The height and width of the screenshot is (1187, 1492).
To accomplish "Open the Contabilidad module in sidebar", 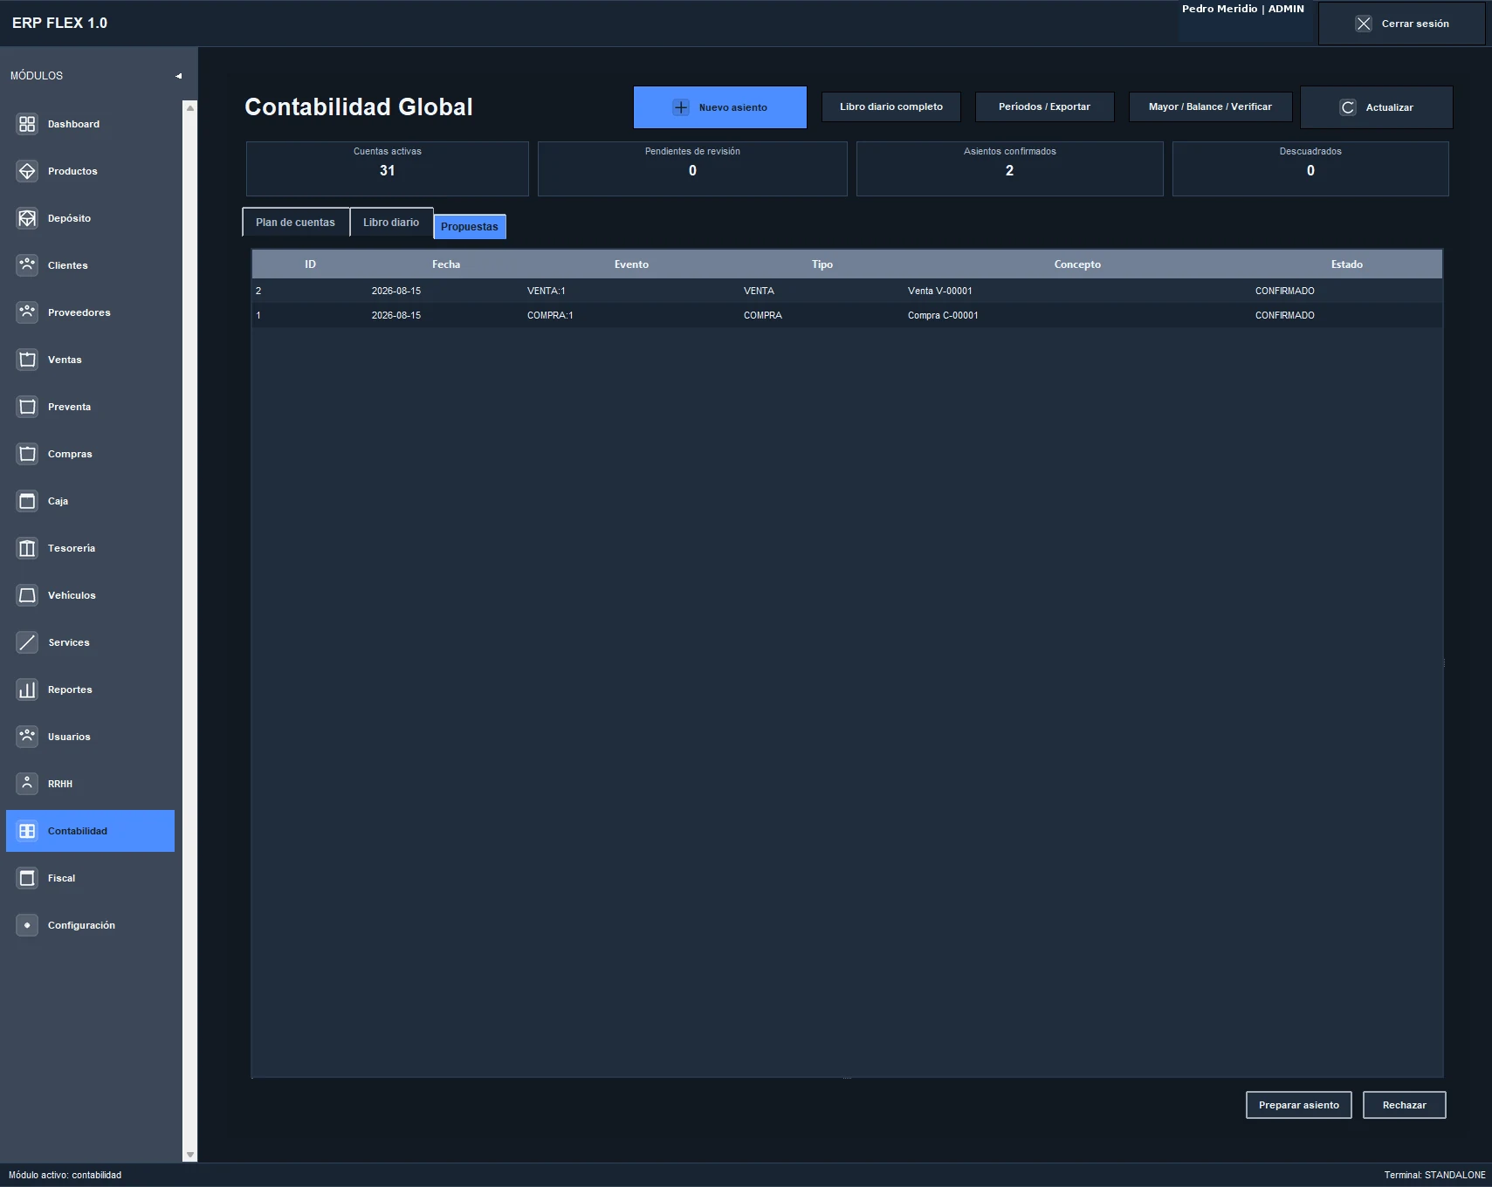I will pos(90,831).
